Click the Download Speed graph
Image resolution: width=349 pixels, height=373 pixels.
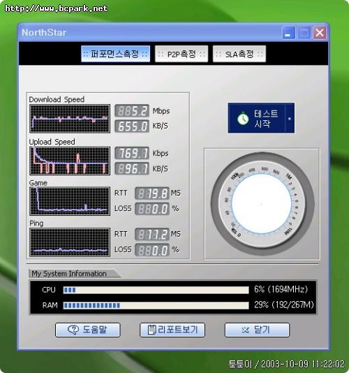[x=70, y=119]
